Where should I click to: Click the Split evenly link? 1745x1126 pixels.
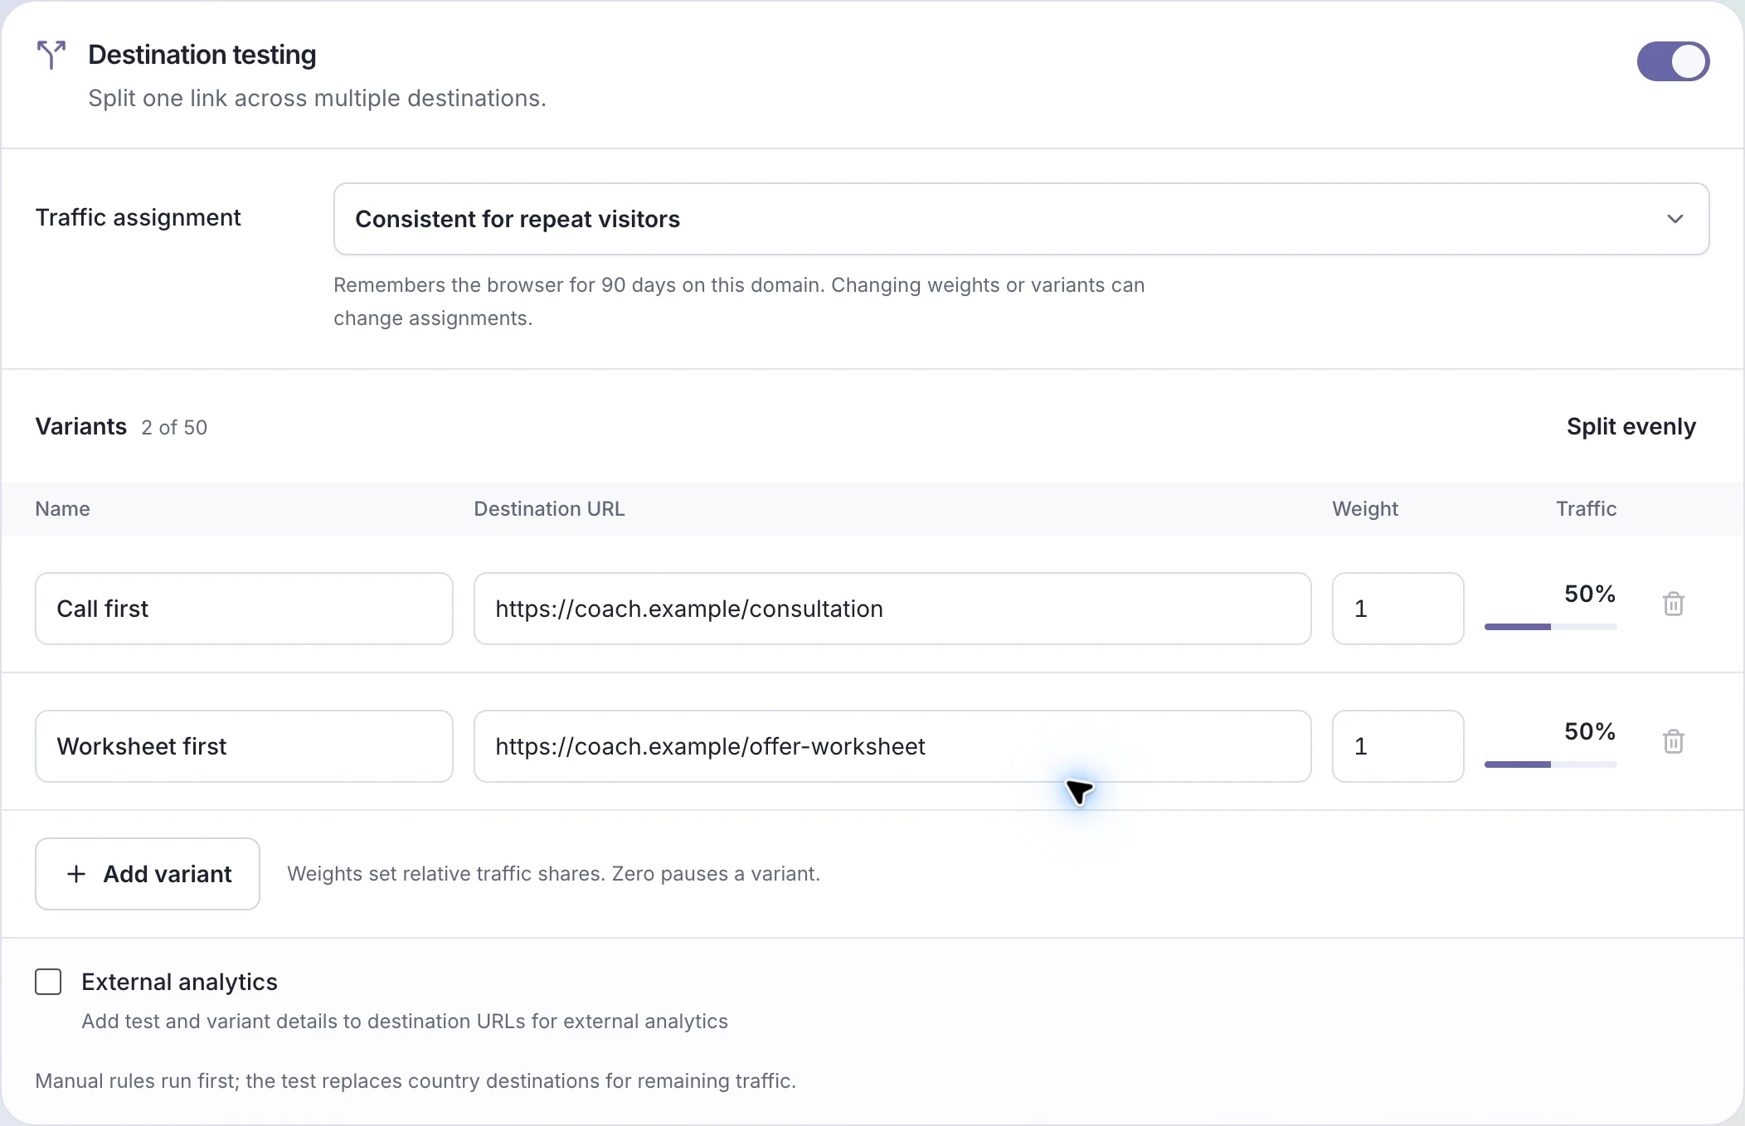(x=1631, y=426)
